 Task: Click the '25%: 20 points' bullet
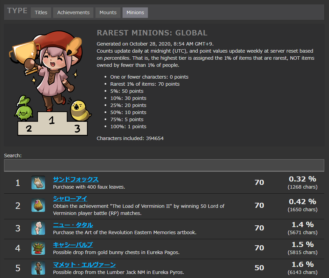(x=128, y=105)
